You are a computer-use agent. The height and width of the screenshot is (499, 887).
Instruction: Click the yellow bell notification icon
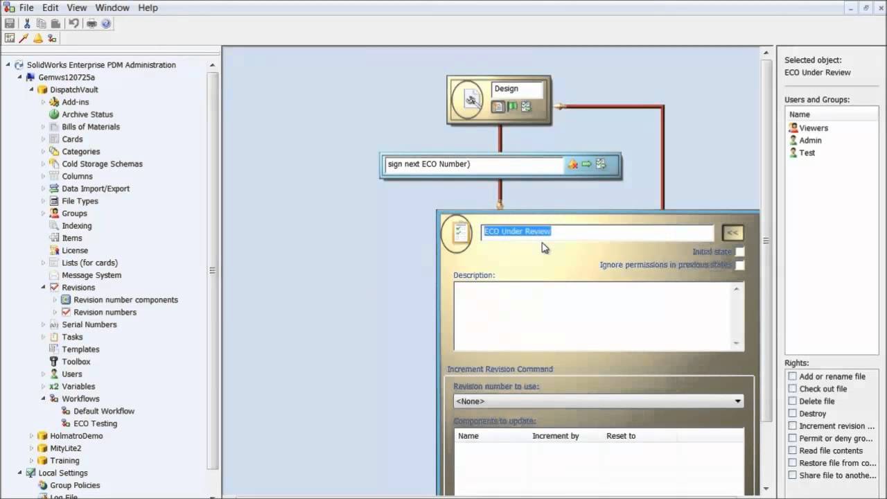(37, 38)
